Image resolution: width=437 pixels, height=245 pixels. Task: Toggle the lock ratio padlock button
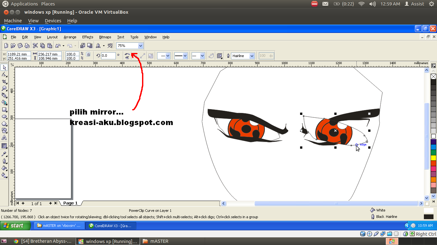click(88, 54)
